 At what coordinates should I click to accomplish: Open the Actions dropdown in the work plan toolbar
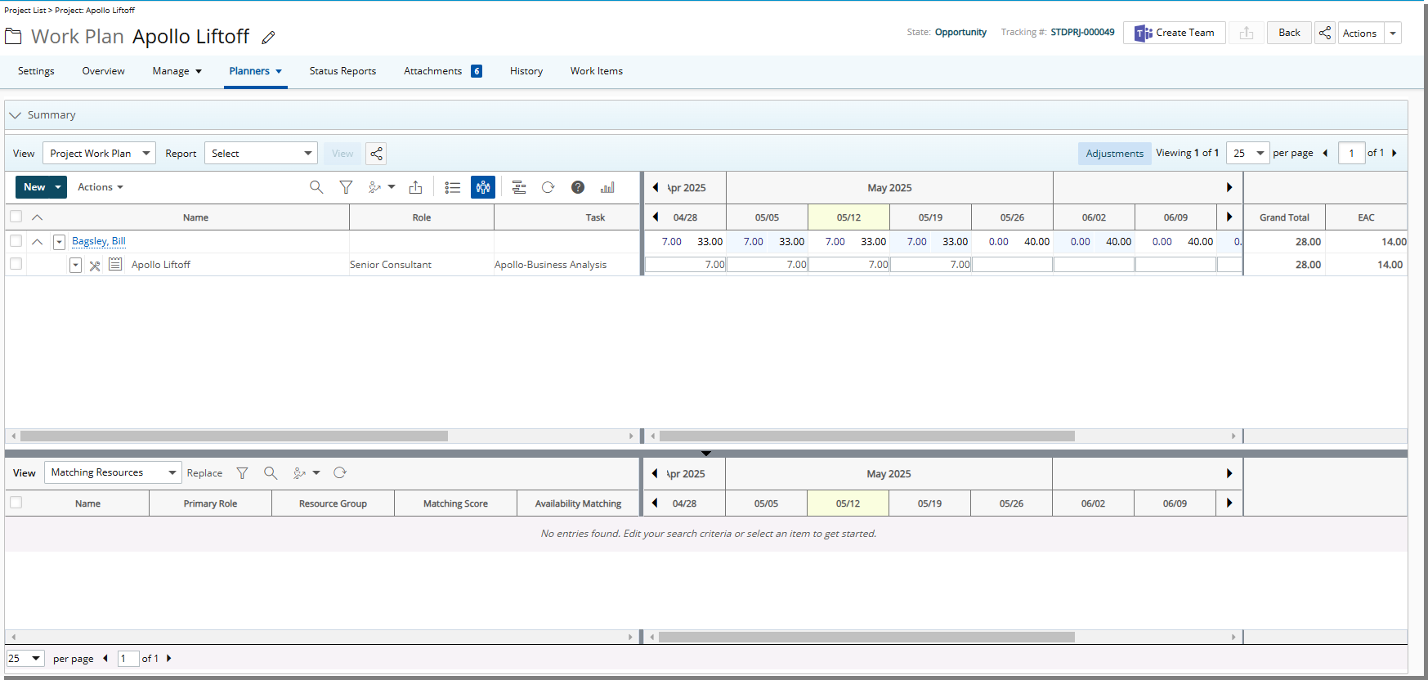(101, 187)
